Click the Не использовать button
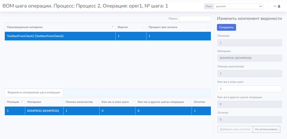The height and width of the screenshot is (139, 287). 266,129
